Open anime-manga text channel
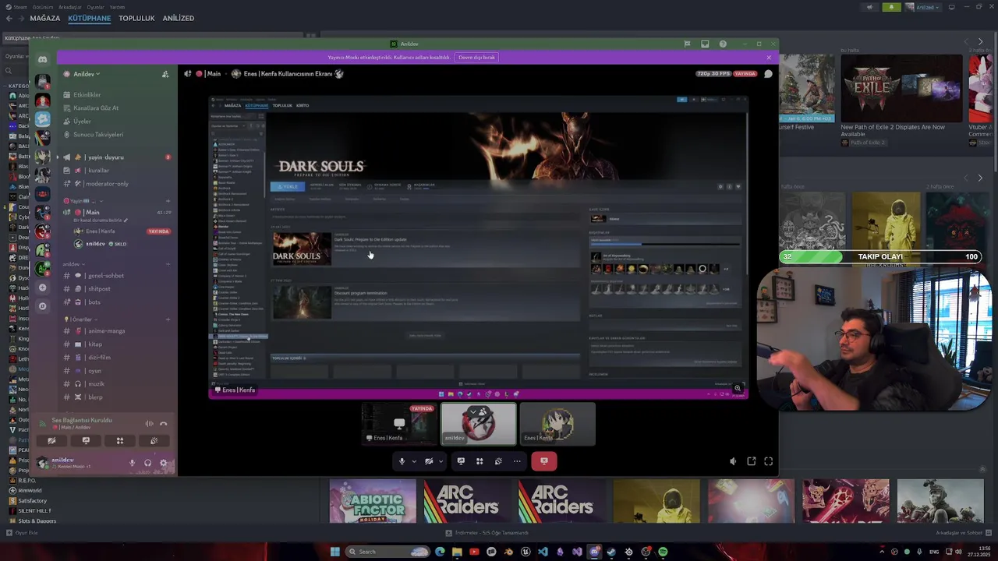This screenshot has width=998, height=561. [107, 331]
